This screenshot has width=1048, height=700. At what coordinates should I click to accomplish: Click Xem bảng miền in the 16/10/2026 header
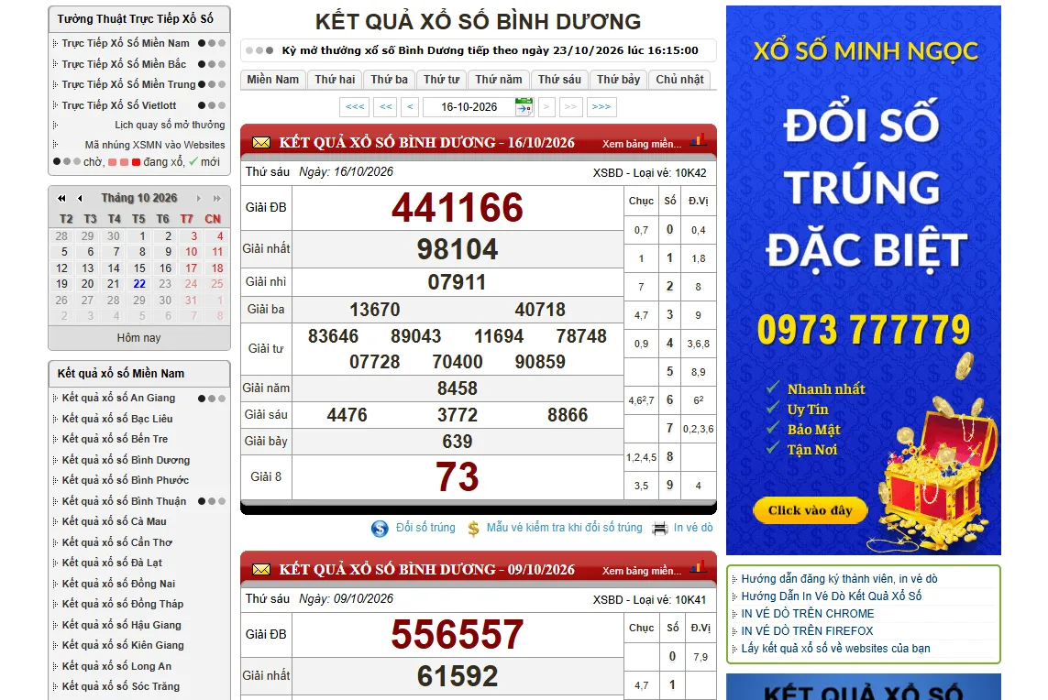point(642,144)
